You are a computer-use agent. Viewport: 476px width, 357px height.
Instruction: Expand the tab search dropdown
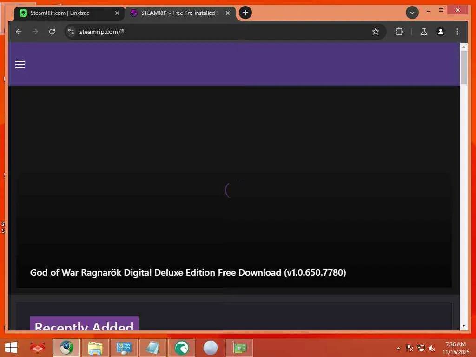coord(412,13)
